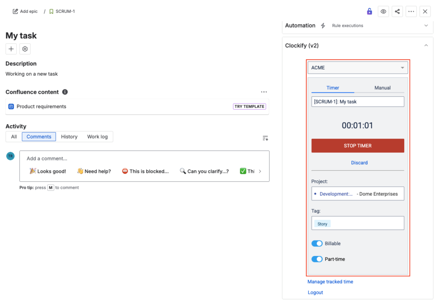Click the activity sort order icon
Image resolution: width=439 pixels, height=300 pixels.
[265, 138]
